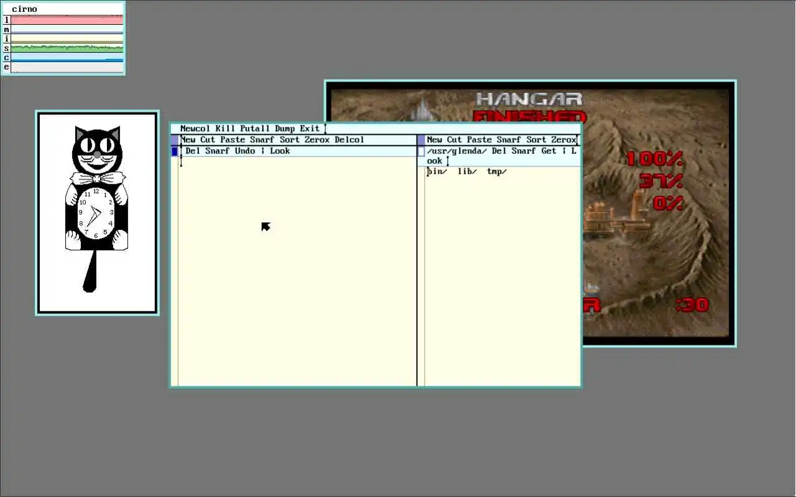The image size is (796, 497).
Task: Click Snarf in the left window tag
Action: [218, 151]
